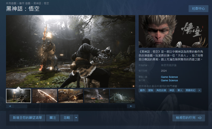Click the 使用者為此產品所選用的熱門標籤 label
The width and height of the screenshot is (212, 129).
pos(159,86)
